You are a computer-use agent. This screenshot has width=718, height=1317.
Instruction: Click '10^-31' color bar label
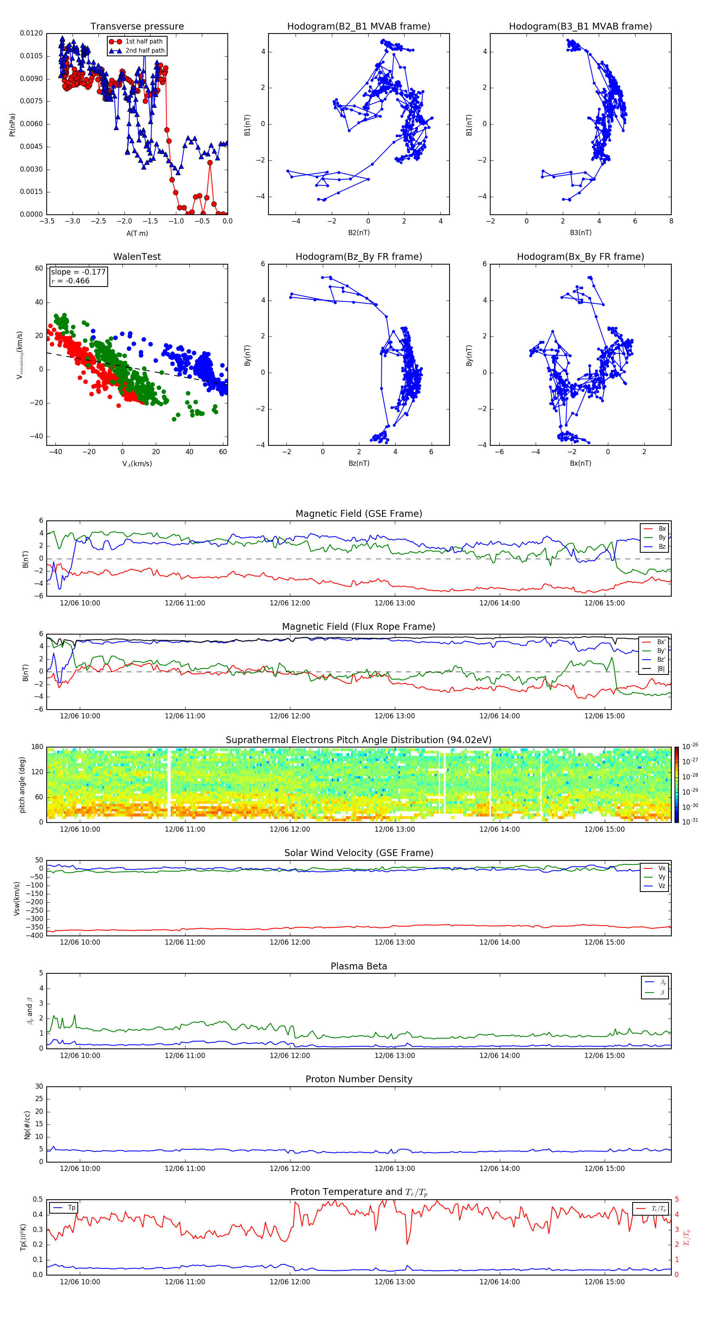690,822
